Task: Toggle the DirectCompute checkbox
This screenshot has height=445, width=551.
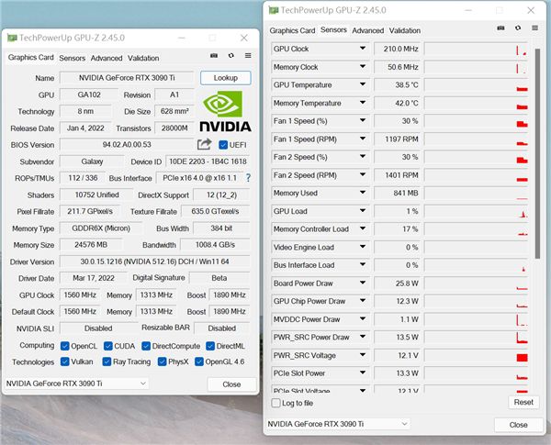Action: (146, 346)
